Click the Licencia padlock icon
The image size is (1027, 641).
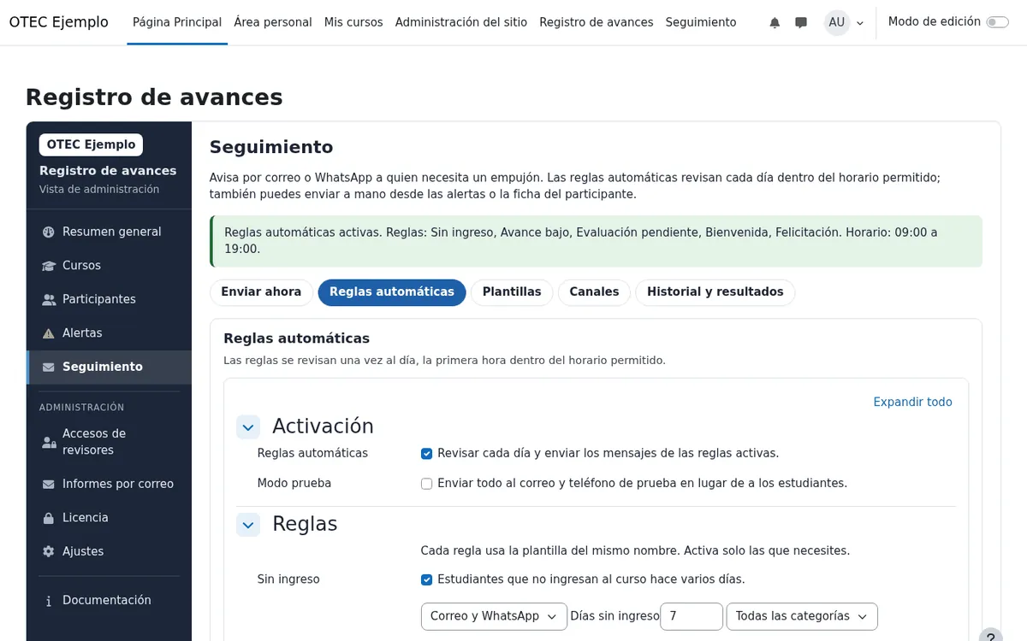click(x=49, y=518)
